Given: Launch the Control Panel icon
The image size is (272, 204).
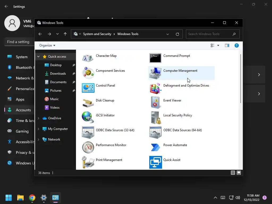Looking at the screenshot, I should pyautogui.click(x=88, y=88).
